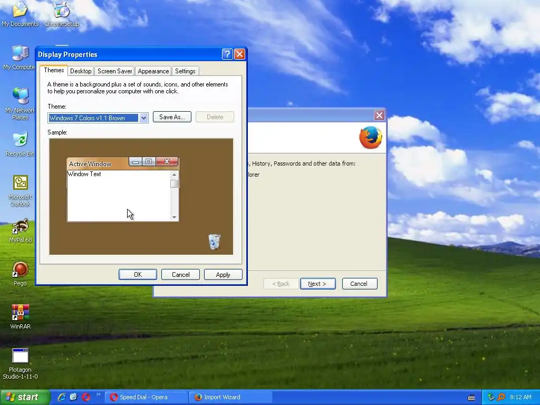Screen dimensions: 540x405
Task: Launch ChromeSetup installer icon
Action: pyautogui.click(x=62, y=14)
